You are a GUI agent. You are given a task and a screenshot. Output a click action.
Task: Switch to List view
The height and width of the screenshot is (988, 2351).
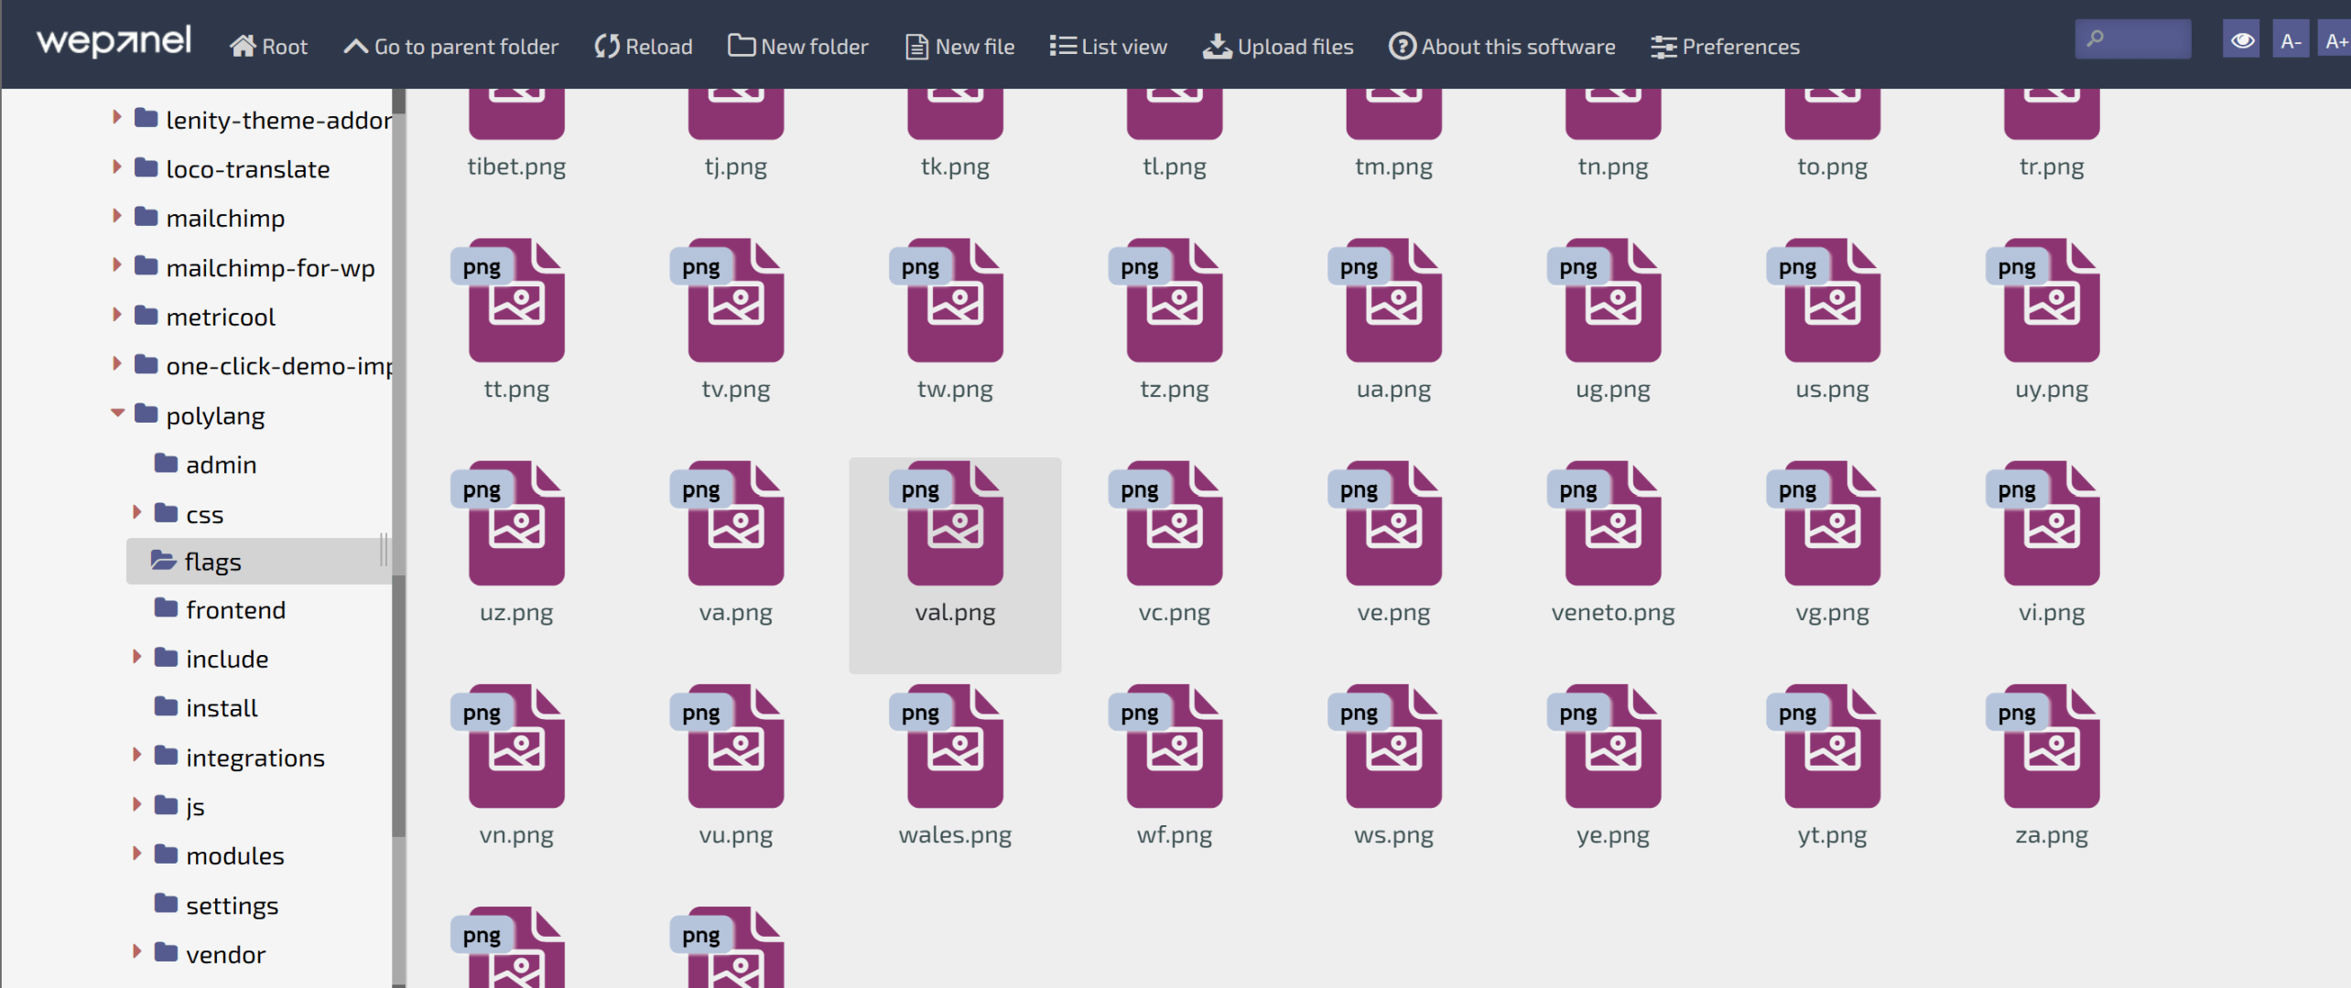1108,46
